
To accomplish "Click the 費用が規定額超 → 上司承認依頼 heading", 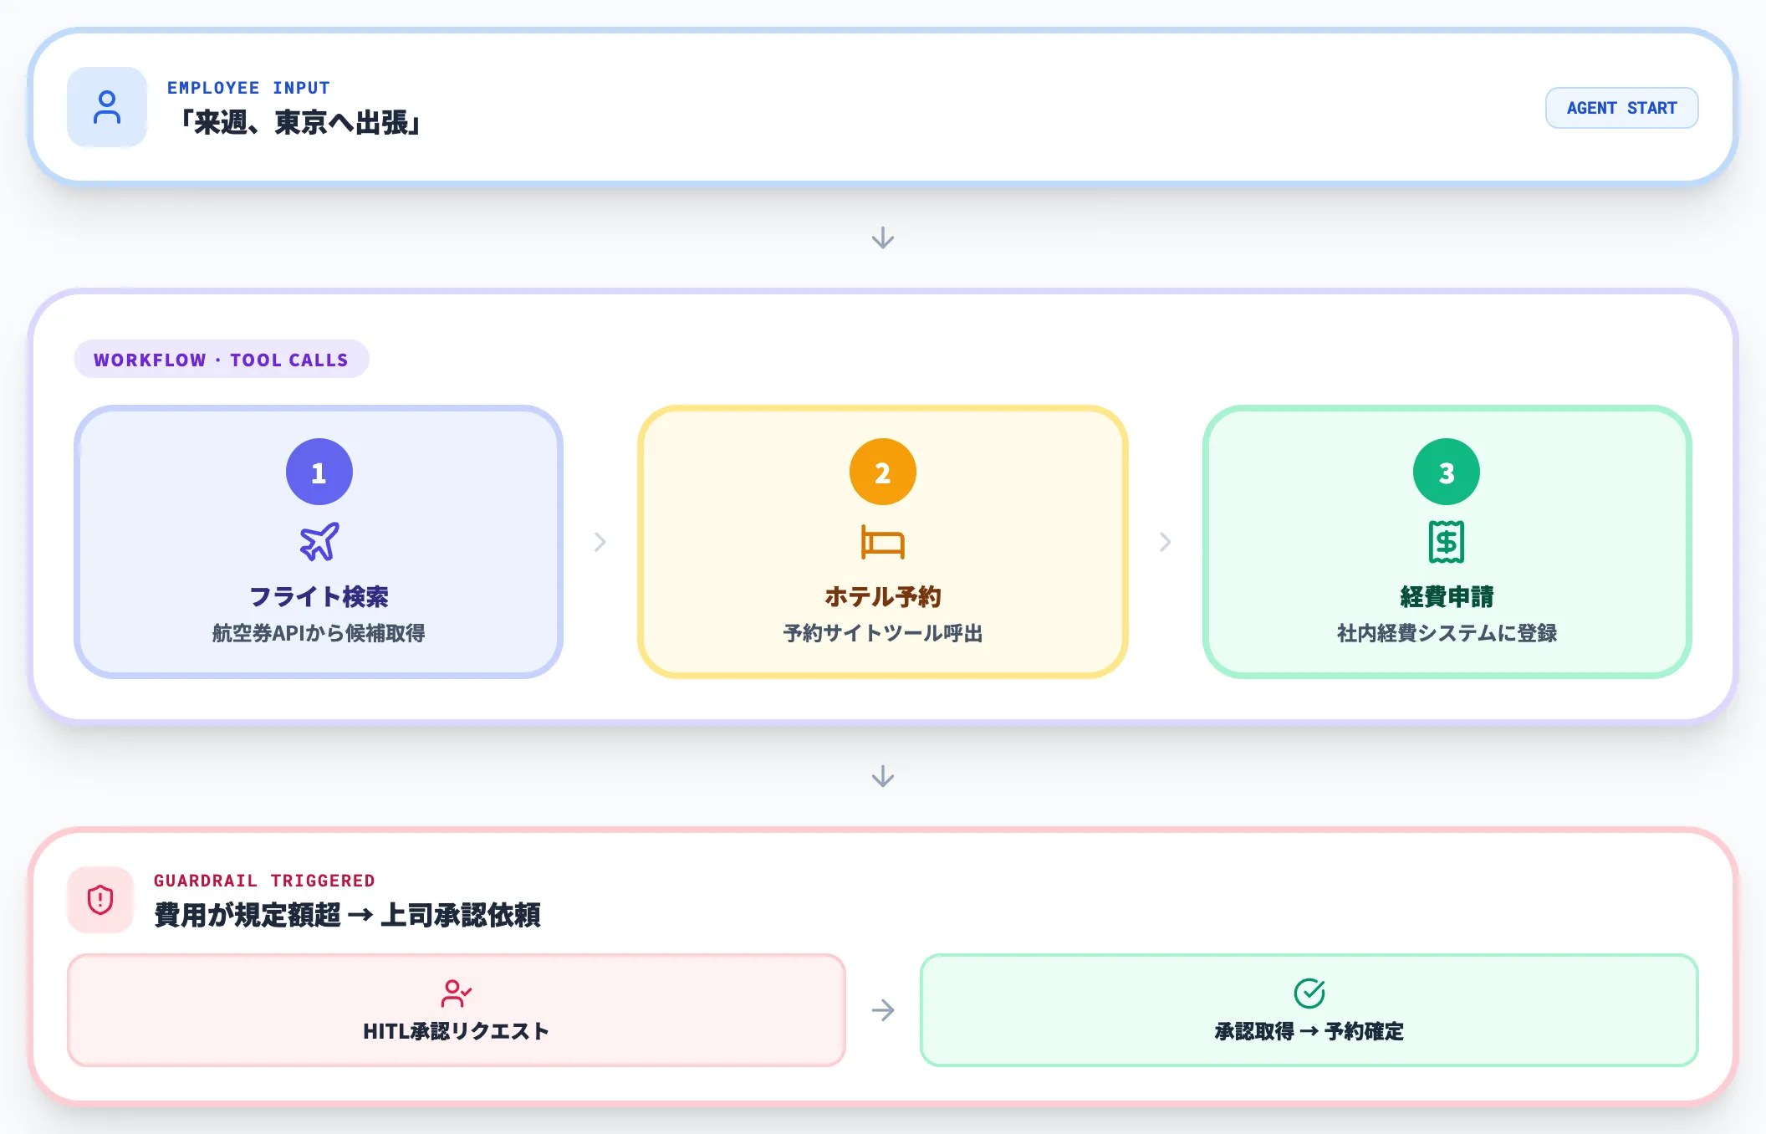I will coord(347,915).
